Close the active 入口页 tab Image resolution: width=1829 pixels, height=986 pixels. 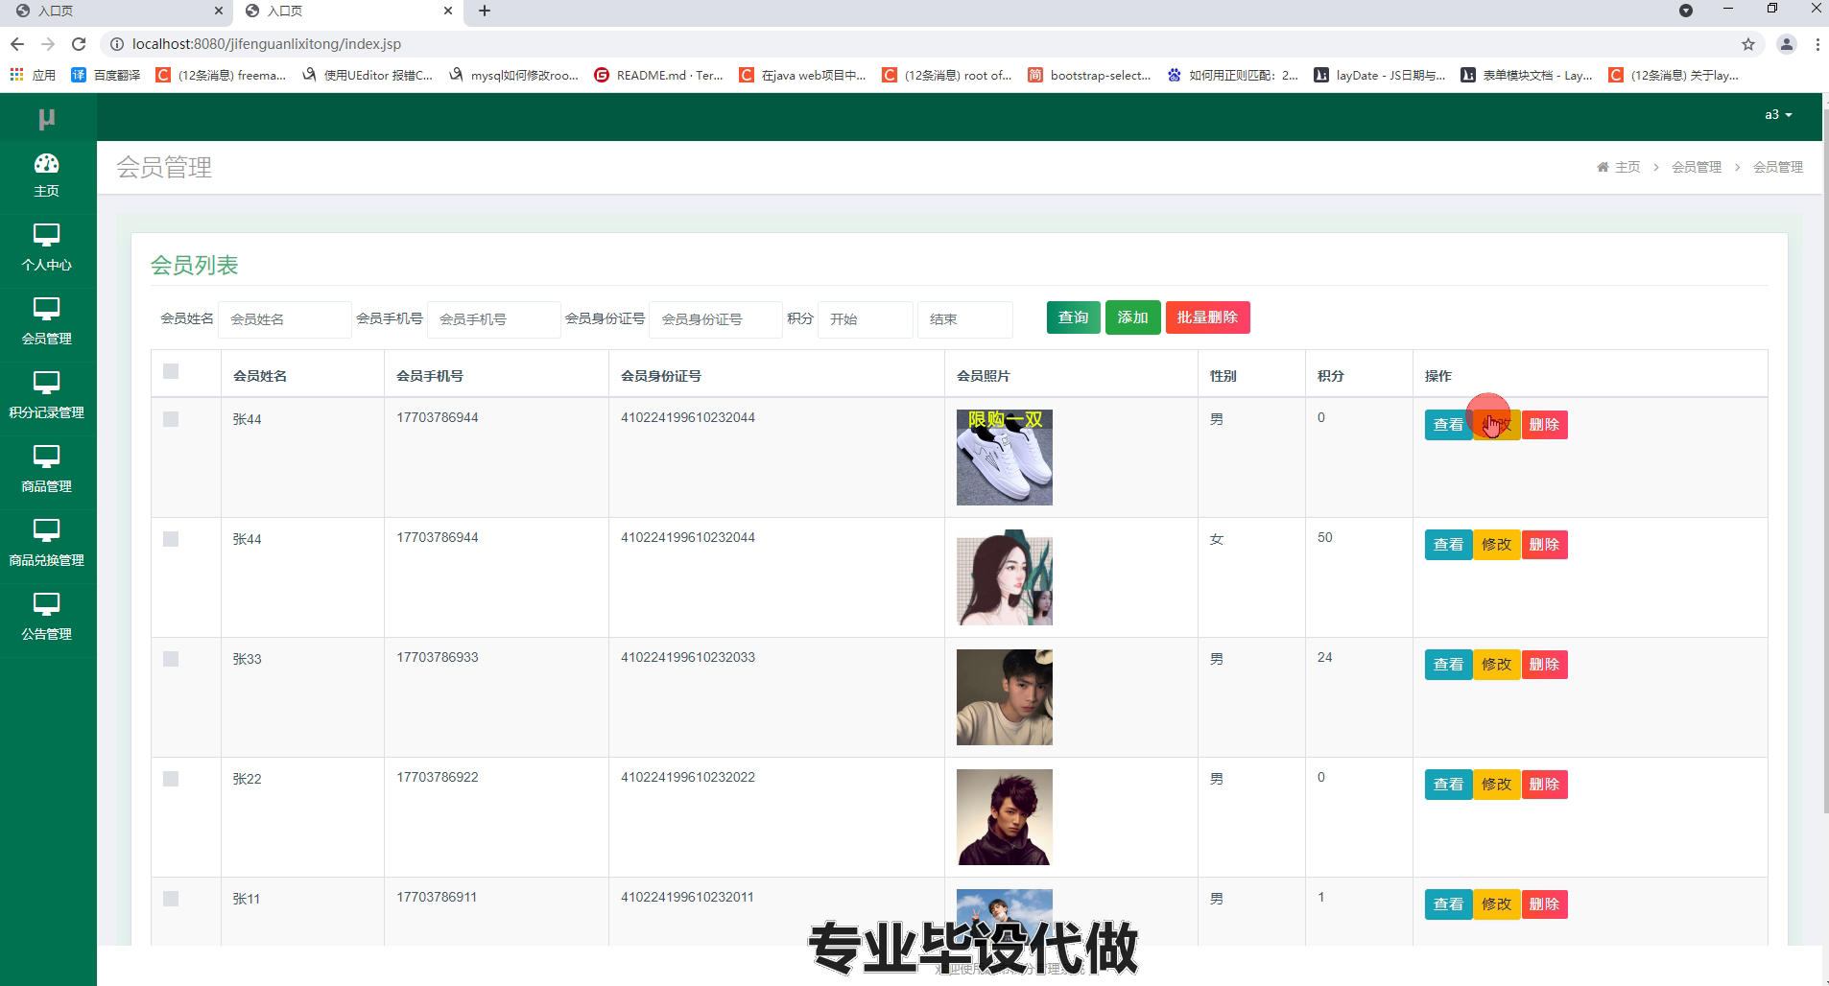(x=448, y=11)
